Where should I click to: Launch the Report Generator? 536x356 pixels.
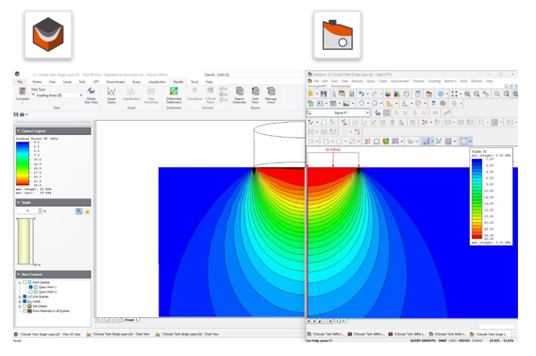(240, 95)
